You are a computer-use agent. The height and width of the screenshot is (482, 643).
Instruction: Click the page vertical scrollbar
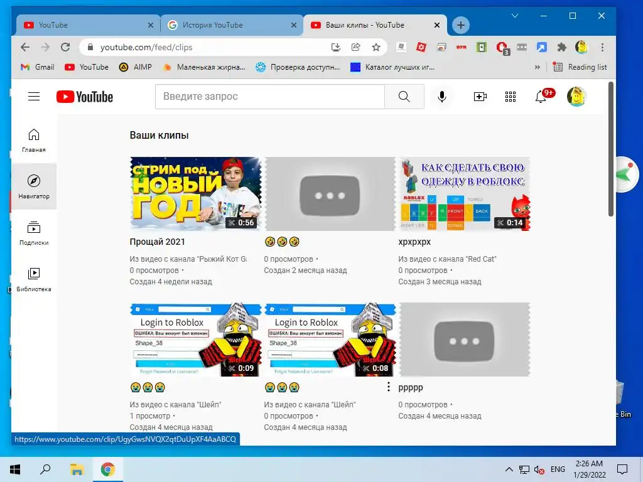610,149
